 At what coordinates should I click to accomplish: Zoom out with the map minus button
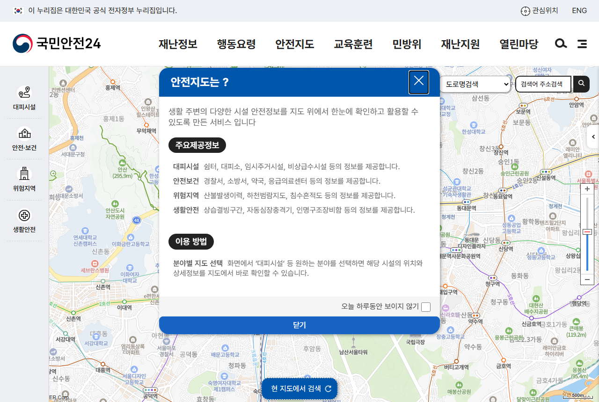click(x=587, y=279)
